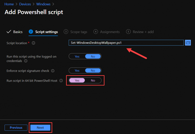This screenshot has width=195, height=134.
Task: Click step 3 circle icon for Scope tags
Action: click(x=66, y=32)
